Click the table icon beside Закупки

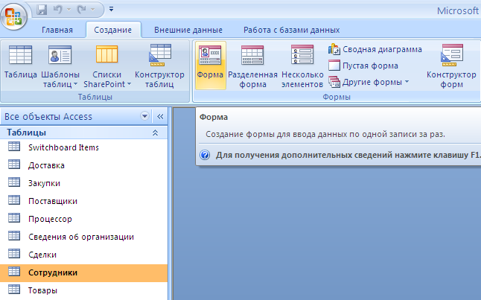(x=14, y=182)
